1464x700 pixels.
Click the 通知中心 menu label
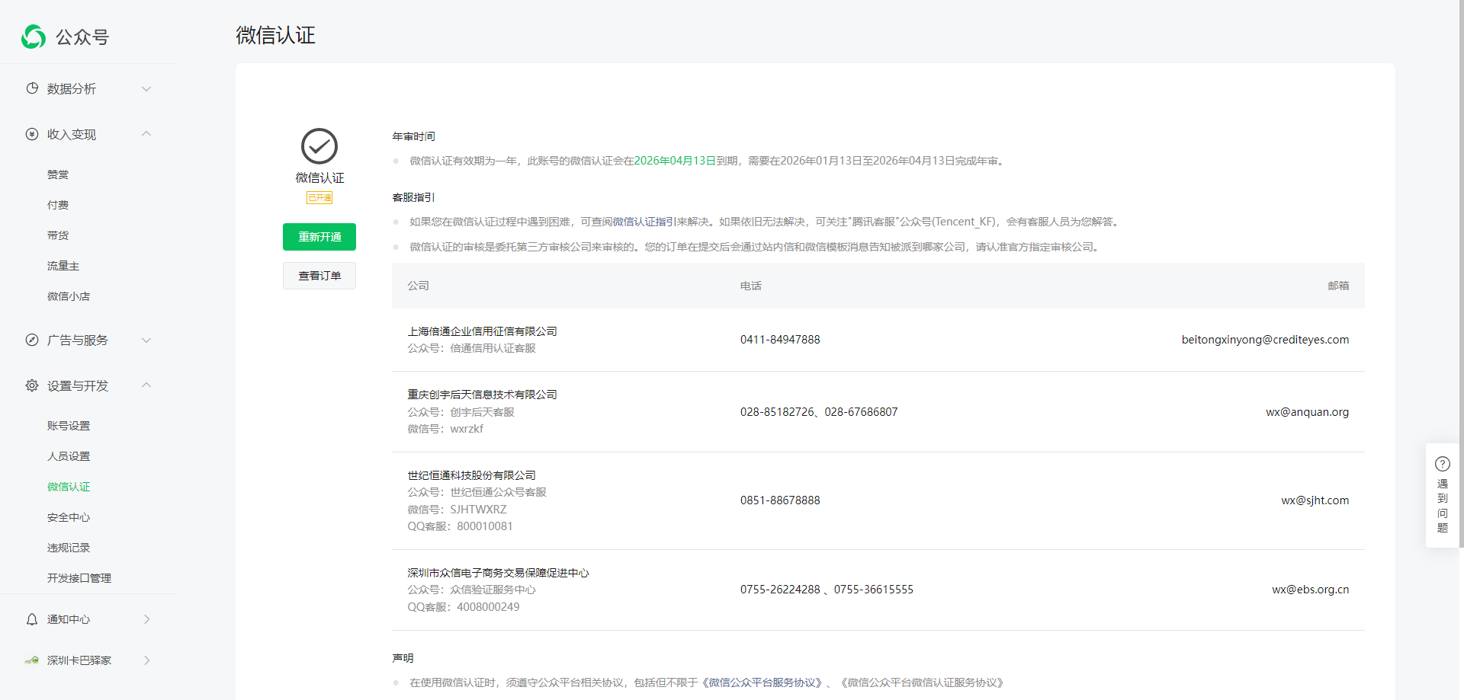pyautogui.click(x=69, y=619)
